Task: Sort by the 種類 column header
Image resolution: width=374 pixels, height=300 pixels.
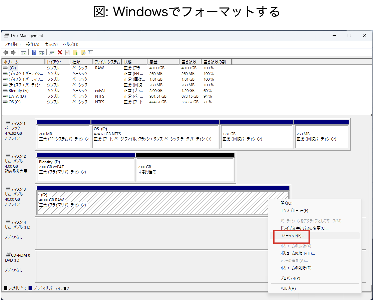Action: (81, 62)
